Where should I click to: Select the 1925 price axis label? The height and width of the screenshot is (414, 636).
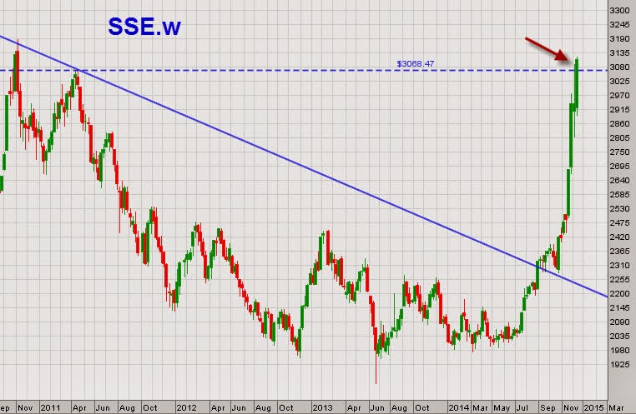[x=620, y=365]
